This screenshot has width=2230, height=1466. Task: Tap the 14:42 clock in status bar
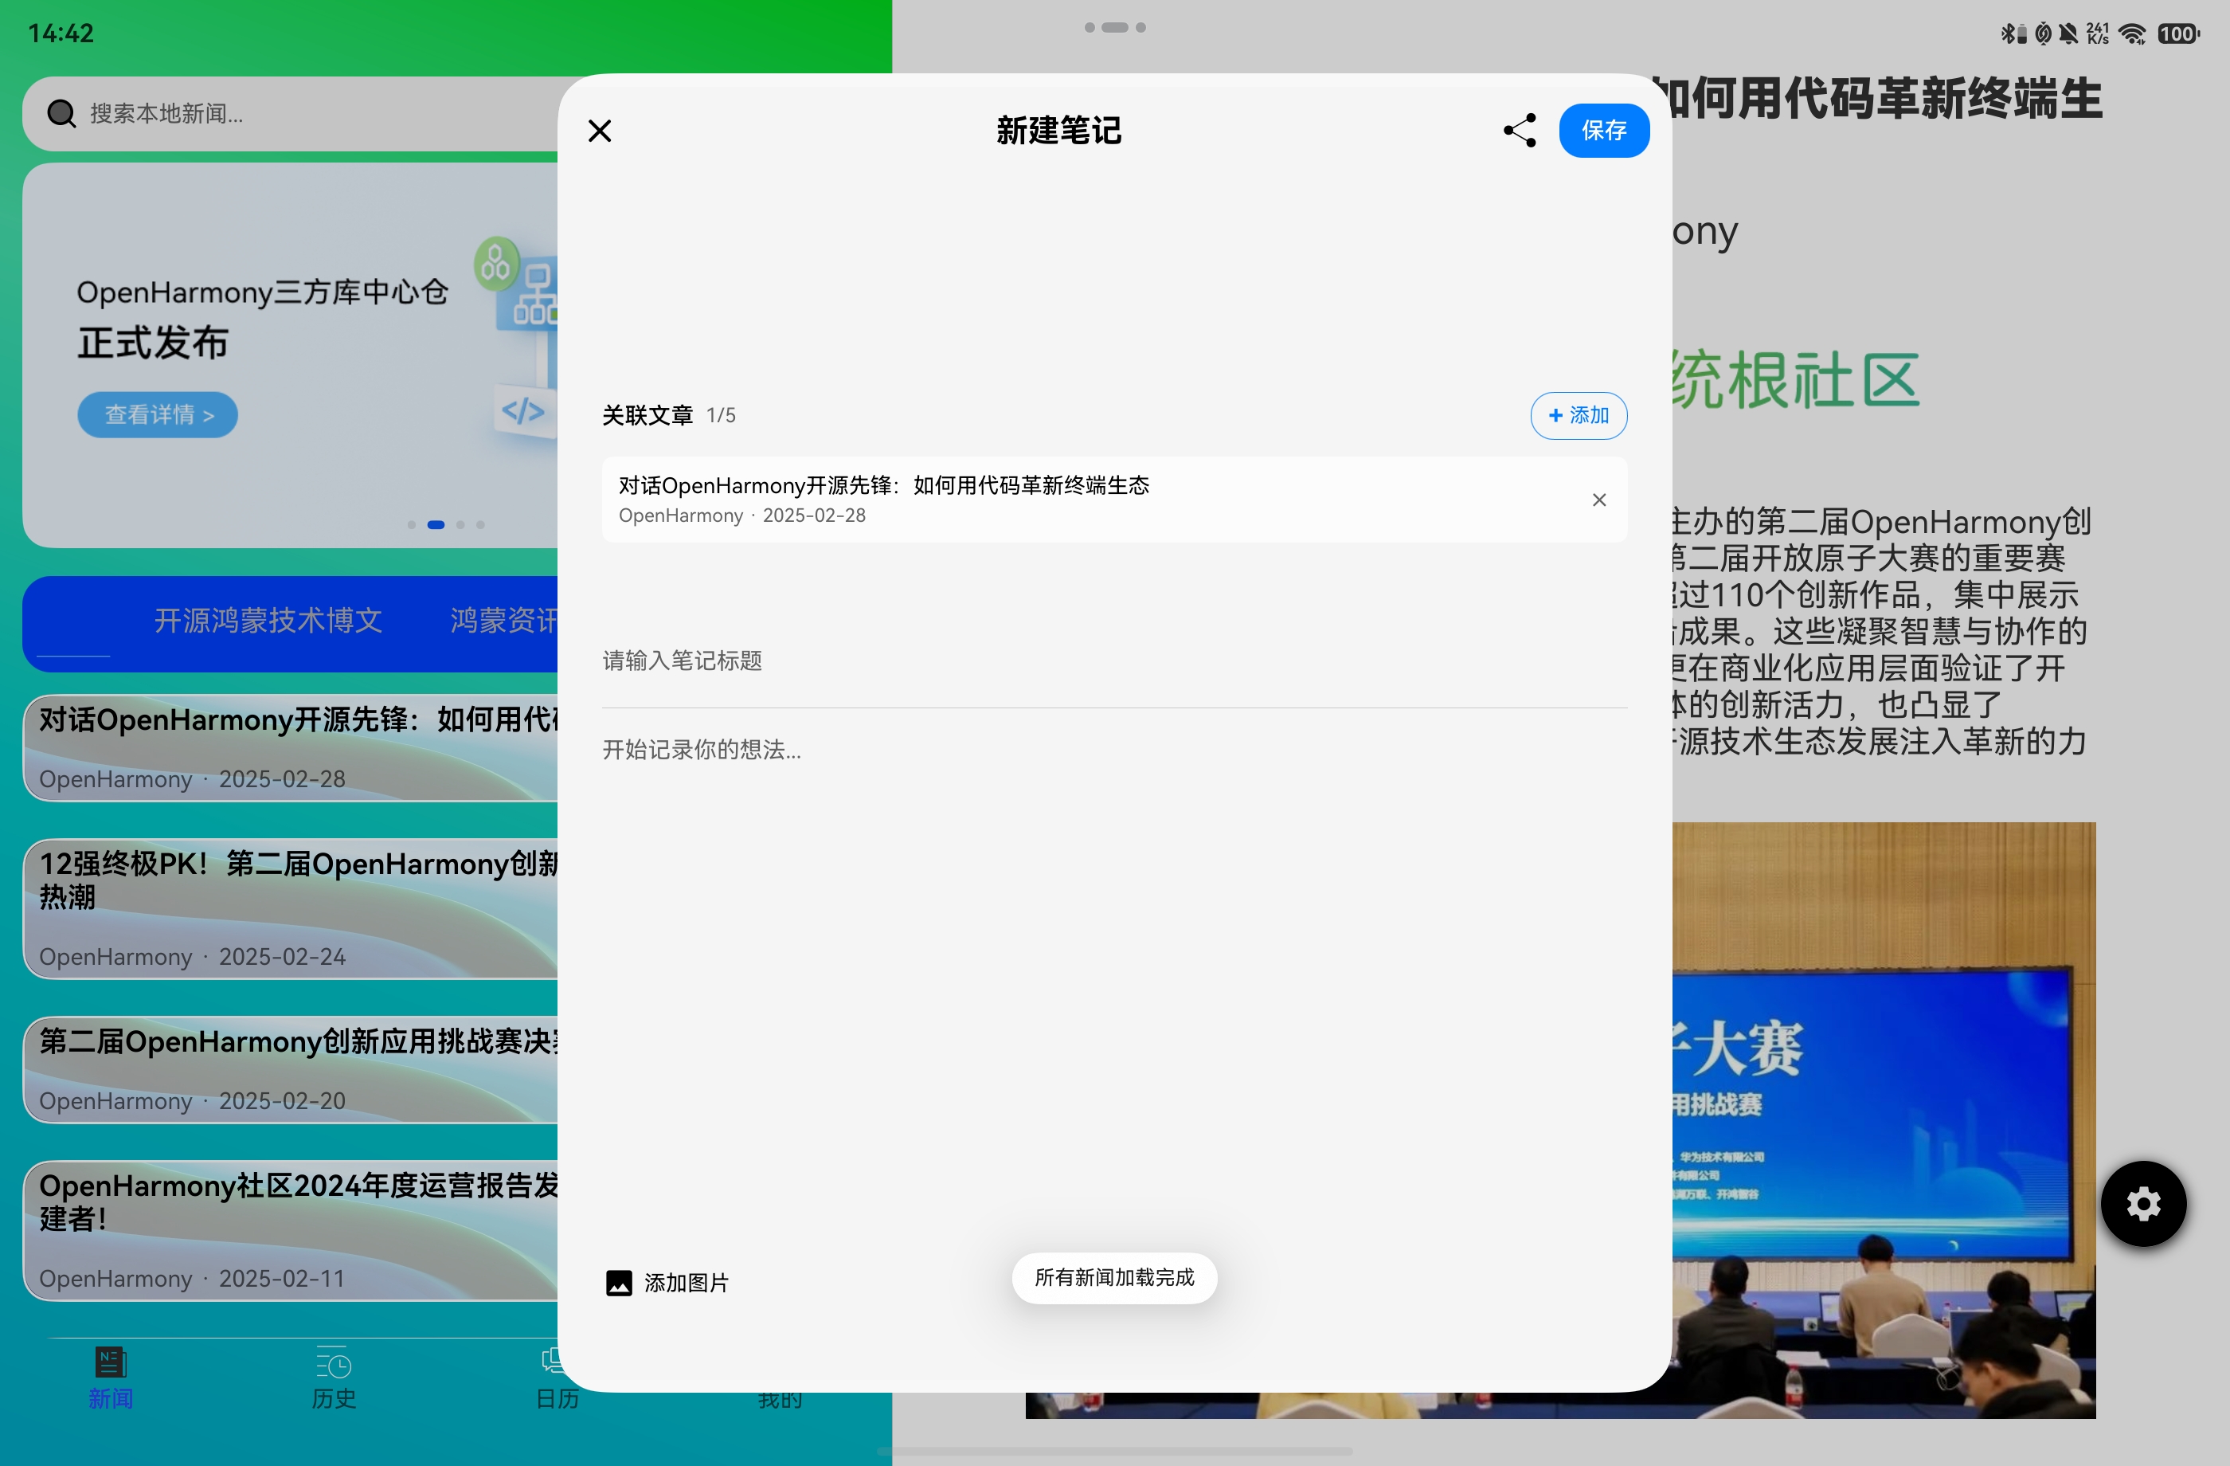[61, 33]
